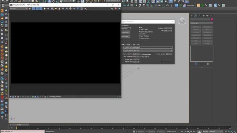Click the first modifier button under Modifier List

[196, 27]
